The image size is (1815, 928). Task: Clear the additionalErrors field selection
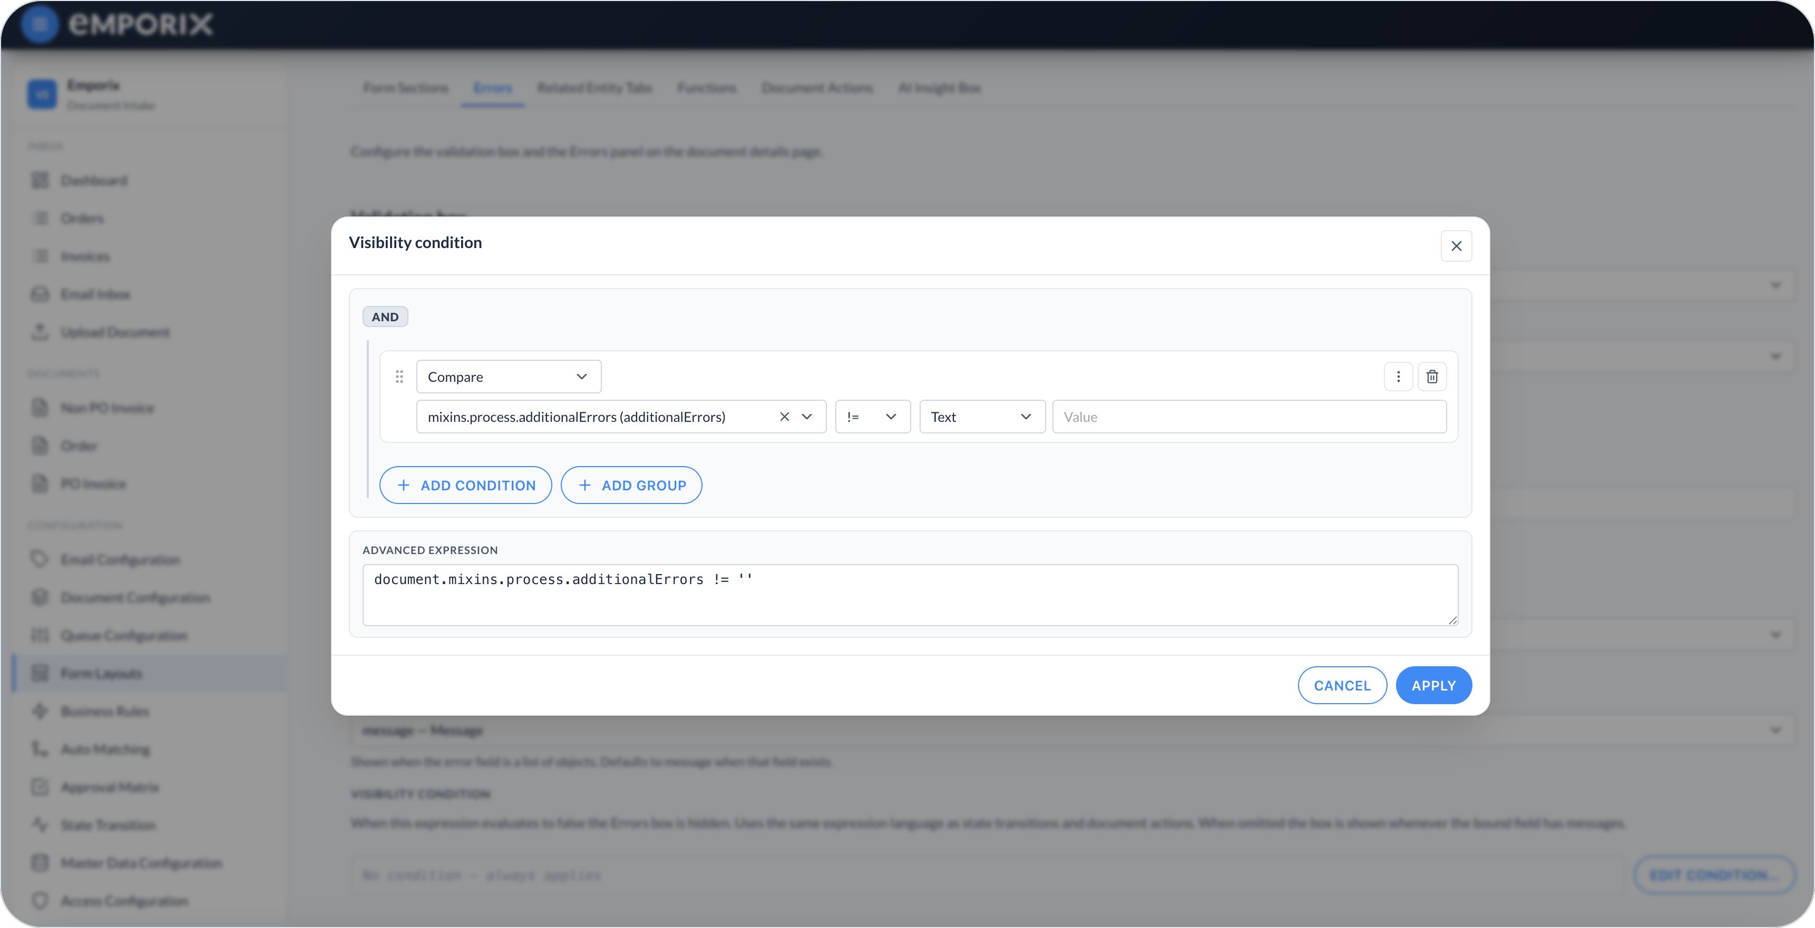[x=784, y=417]
